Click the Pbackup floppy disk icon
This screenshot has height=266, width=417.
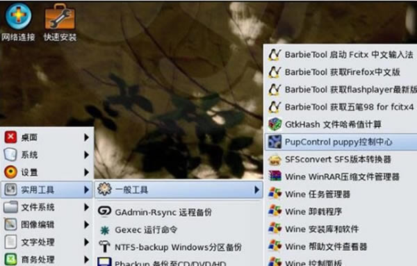coord(104,262)
